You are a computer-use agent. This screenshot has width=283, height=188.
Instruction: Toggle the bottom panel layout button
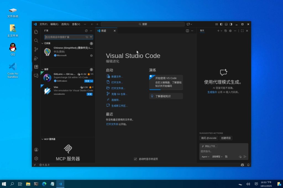coord(226,24)
